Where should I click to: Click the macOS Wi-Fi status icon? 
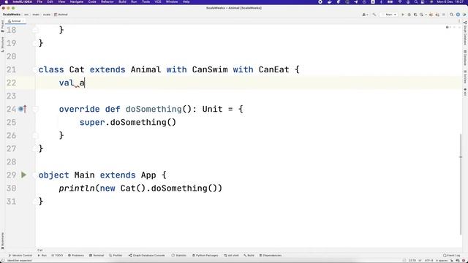[400, 1]
